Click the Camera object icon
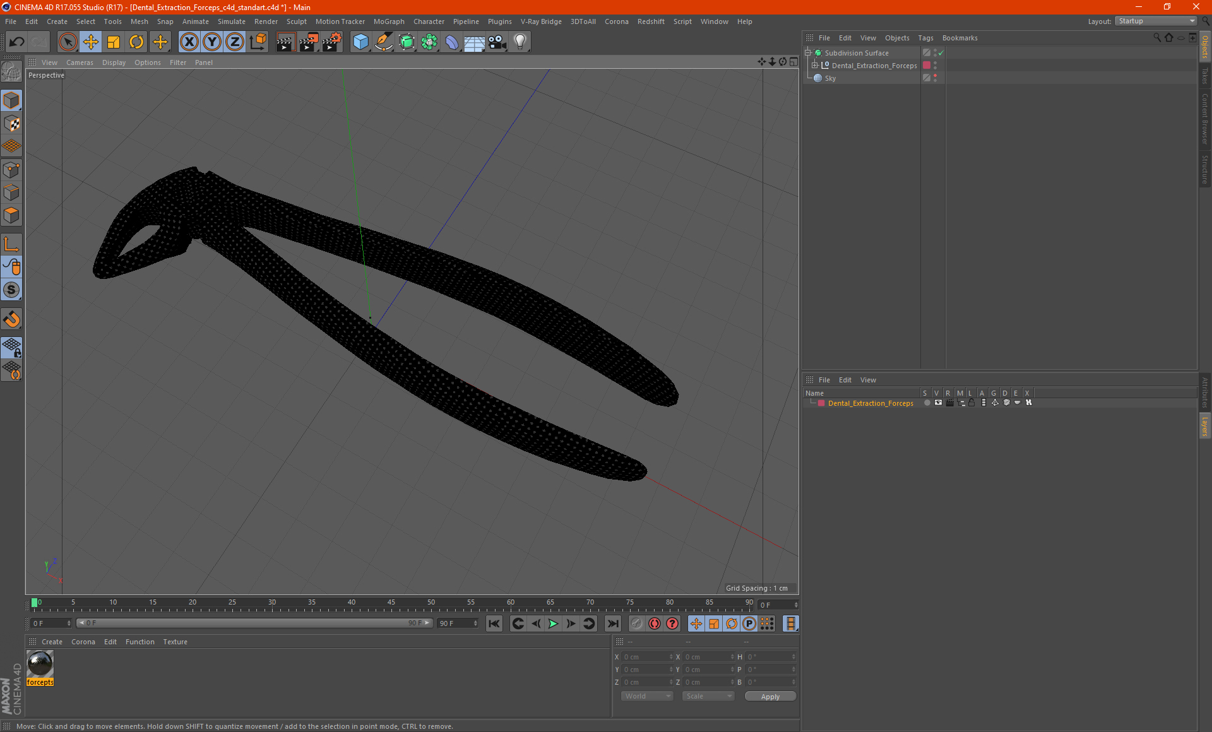 (x=497, y=42)
